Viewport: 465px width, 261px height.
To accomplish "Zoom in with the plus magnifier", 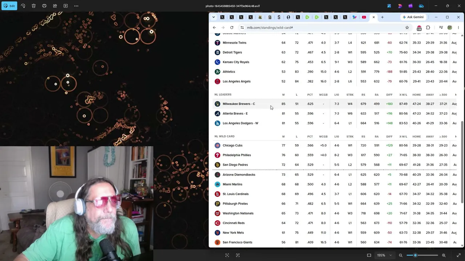I will [x=444, y=255].
